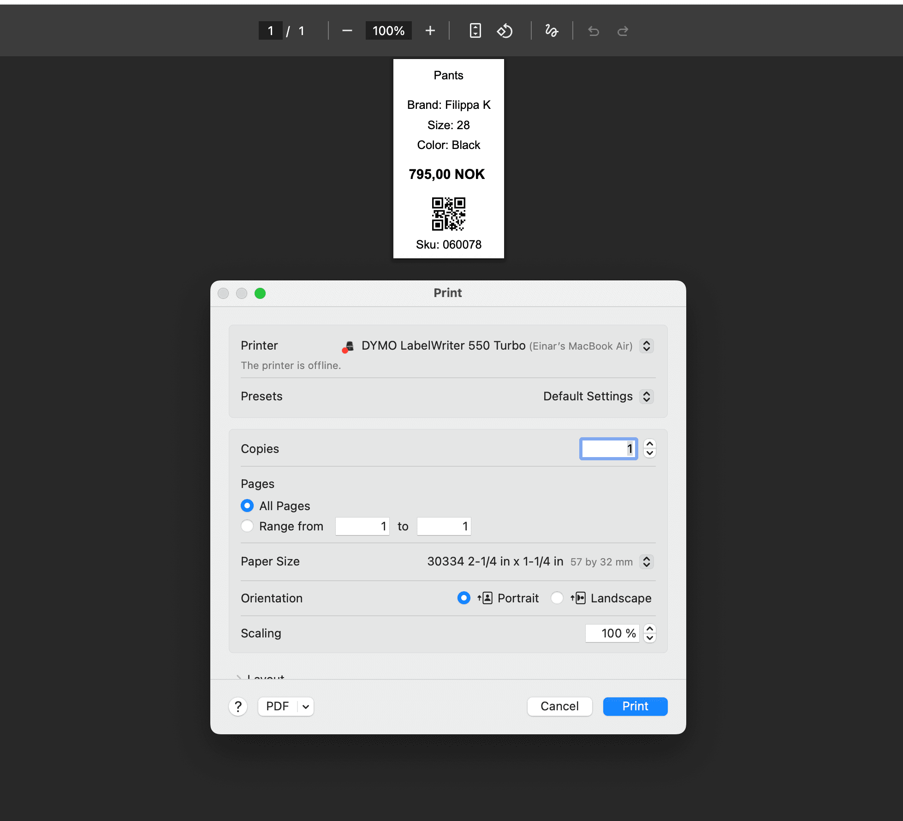The height and width of the screenshot is (821, 903).
Task: Redo the last change
Action: [623, 30]
